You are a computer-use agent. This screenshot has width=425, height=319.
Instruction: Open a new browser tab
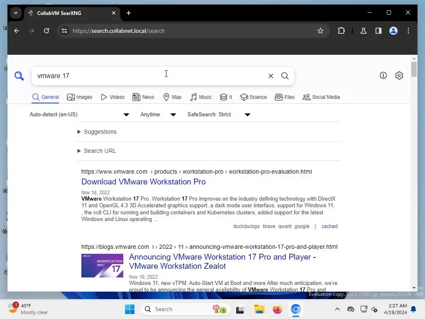pos(129,13)
